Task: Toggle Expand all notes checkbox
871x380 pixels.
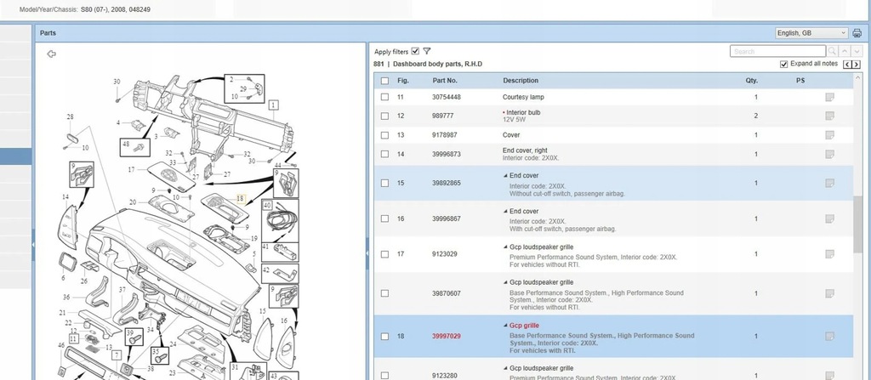Action: pos(783,65)
